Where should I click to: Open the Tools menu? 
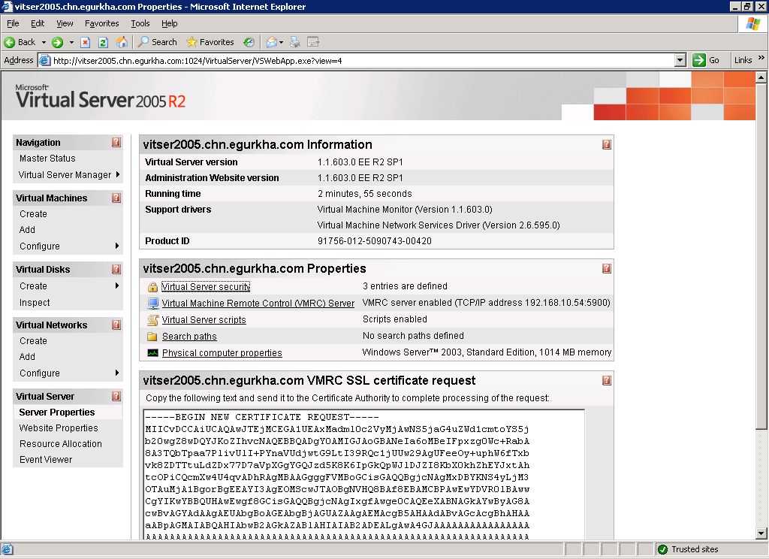coord(140,23)
